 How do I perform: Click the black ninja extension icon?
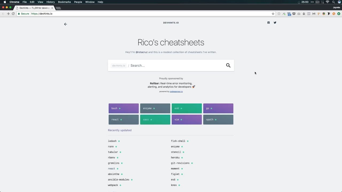pos(329,14)
